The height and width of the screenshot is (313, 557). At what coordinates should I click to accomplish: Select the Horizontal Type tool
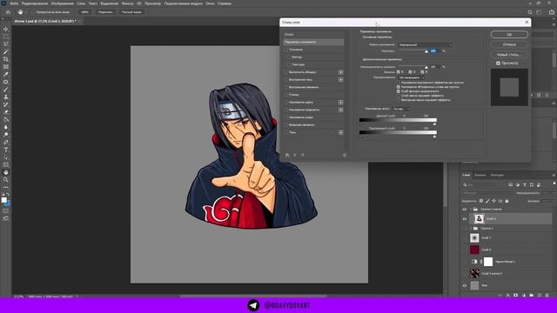[x=6, y=150]
